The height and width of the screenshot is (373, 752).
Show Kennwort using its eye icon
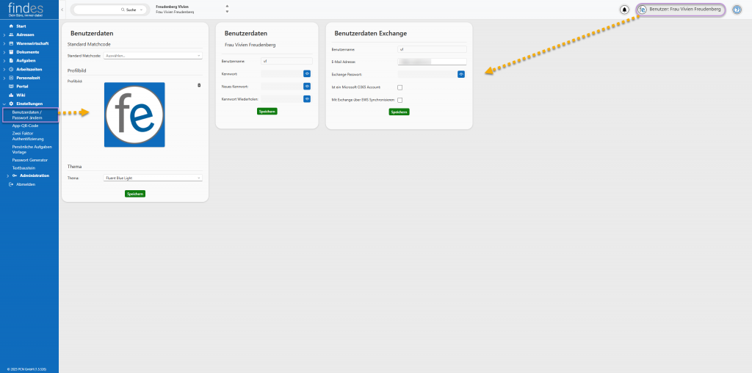tap(307, 73)
